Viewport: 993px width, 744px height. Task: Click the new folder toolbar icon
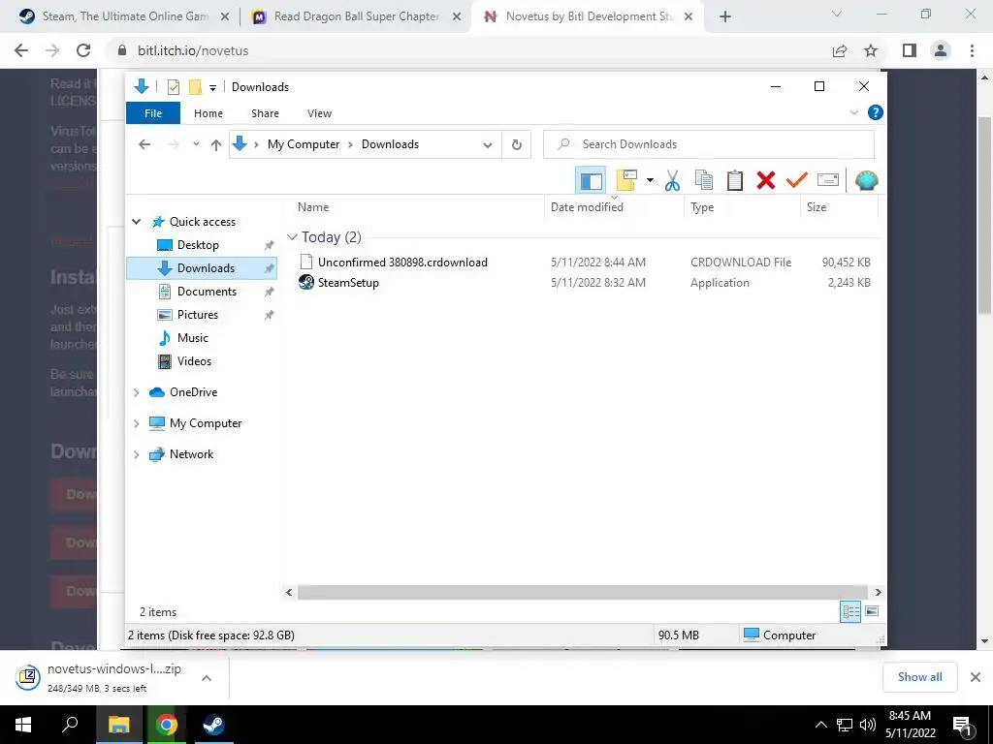click(626, 181)
